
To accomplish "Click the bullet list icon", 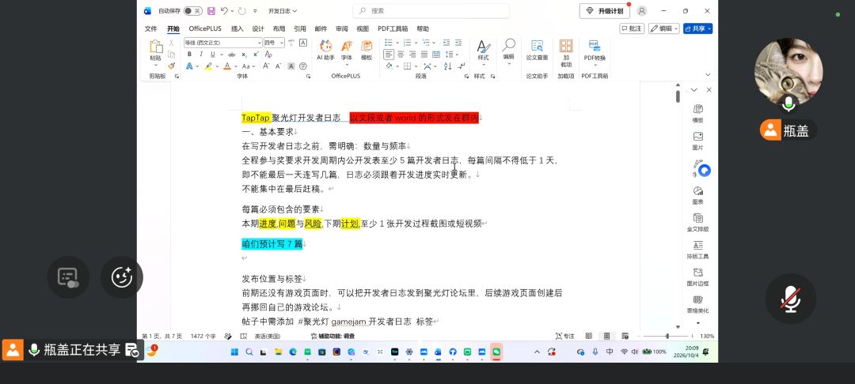I will click(x=388, y=43).
